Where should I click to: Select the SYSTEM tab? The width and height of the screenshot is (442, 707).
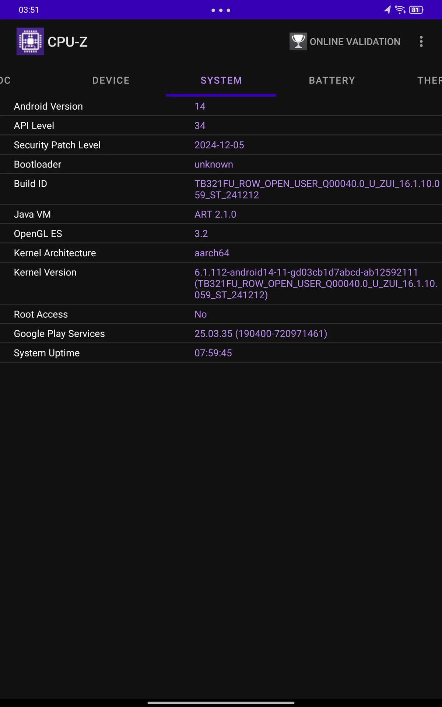click(221, 80)
